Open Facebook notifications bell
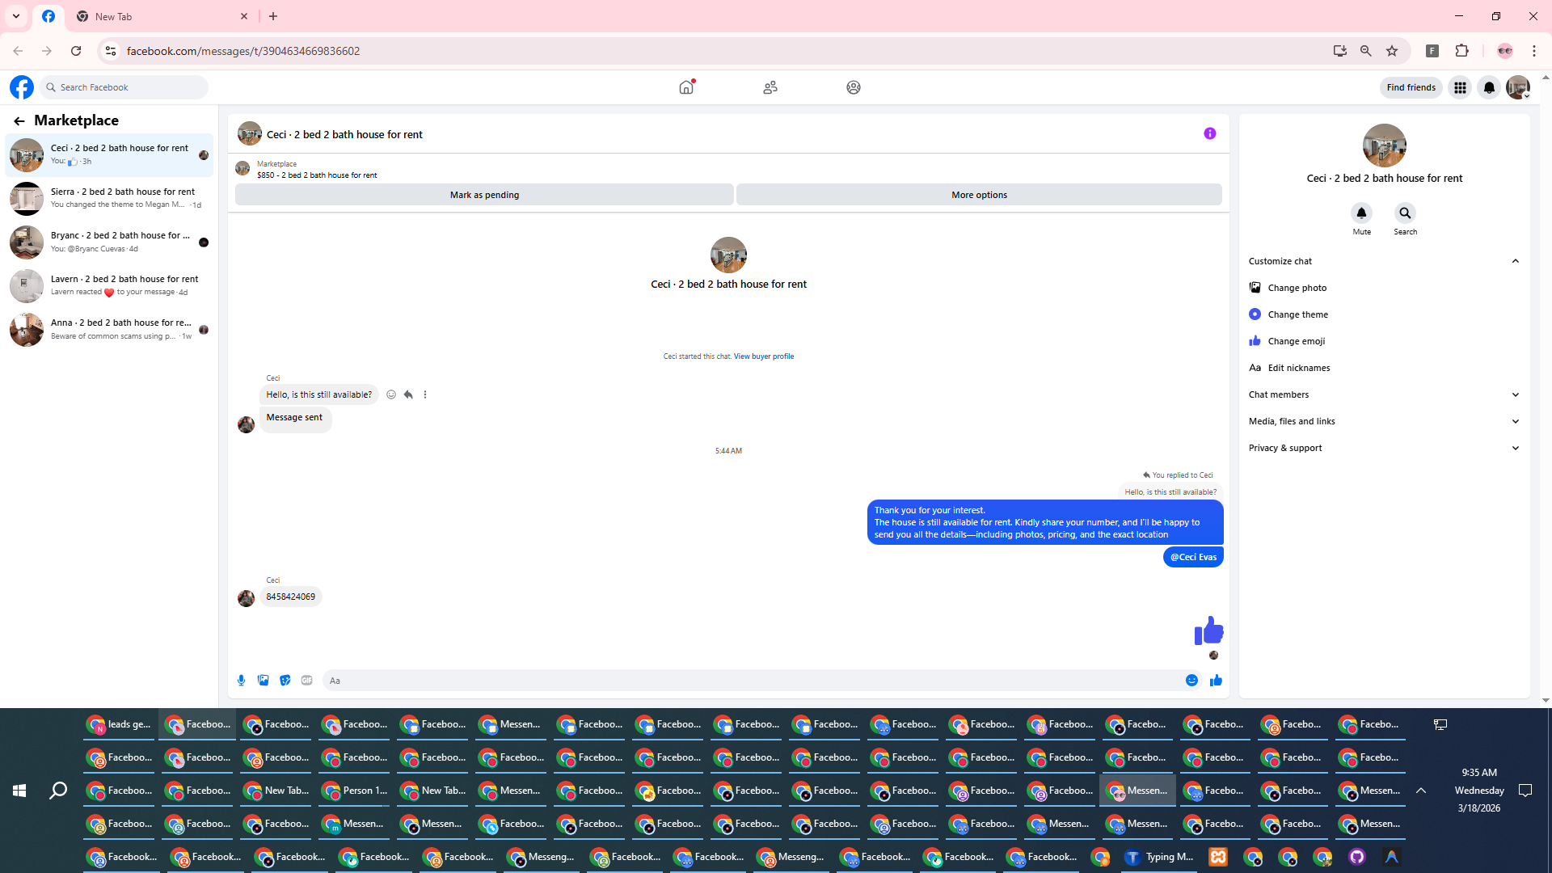 1489,87
